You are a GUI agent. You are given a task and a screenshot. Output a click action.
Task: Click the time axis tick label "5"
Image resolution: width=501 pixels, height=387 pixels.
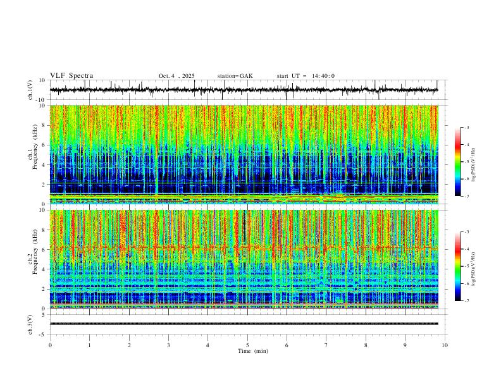click(247, 345)
